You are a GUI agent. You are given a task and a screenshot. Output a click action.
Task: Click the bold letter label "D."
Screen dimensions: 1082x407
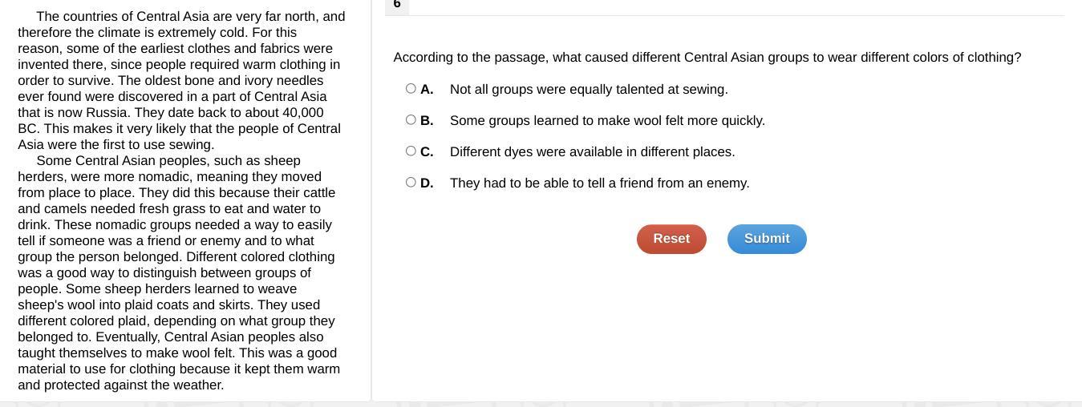tap(427, 183)
